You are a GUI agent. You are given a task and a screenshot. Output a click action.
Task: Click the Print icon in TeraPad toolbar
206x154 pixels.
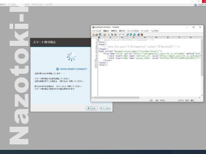coord(104,34)
